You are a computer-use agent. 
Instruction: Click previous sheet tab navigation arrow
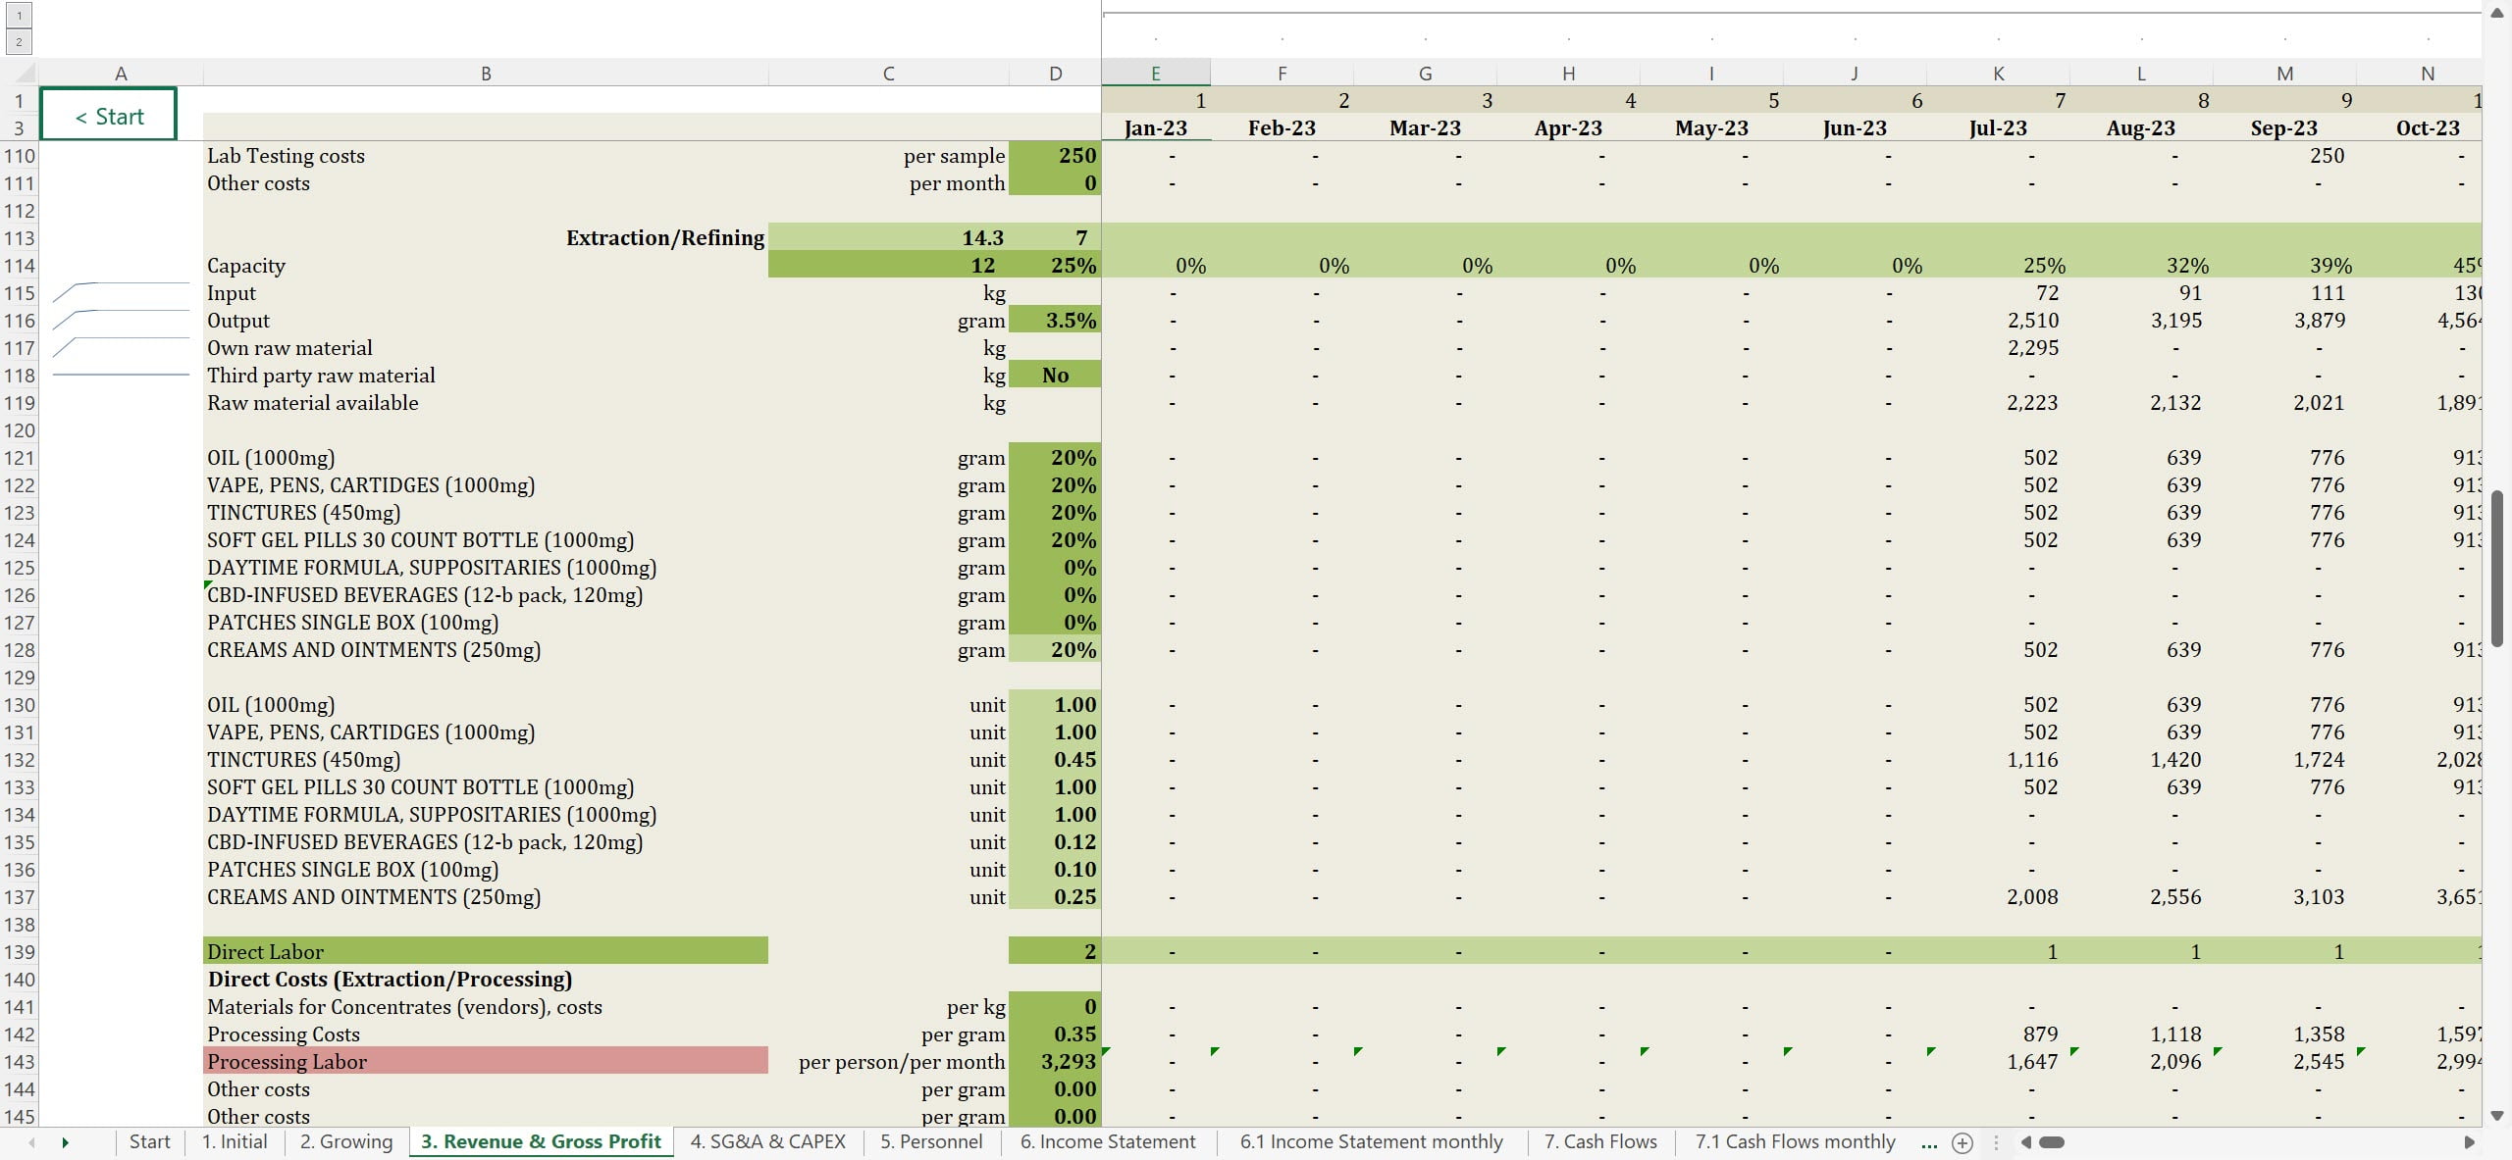(x=31, y=1142)
